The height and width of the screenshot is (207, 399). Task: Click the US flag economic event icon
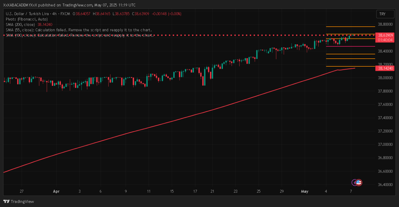(359, 182)
